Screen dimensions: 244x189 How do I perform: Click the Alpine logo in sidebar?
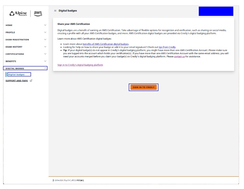click(x=18, y=13)
